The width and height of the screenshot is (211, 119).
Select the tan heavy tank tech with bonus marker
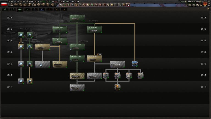pos(94,59)
